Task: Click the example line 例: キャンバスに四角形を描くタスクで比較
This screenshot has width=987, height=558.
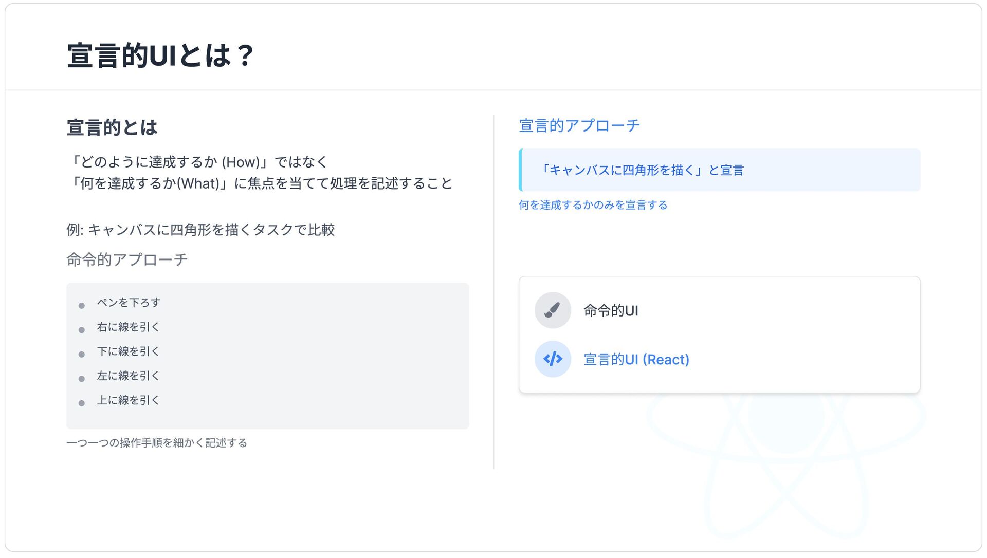Action: [200, 230]
